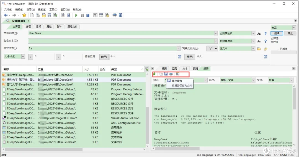Viewport: 299px width, 157px height.
Task: Click the results list horizontal scrollbar
Action: click(x=44, y=149)
